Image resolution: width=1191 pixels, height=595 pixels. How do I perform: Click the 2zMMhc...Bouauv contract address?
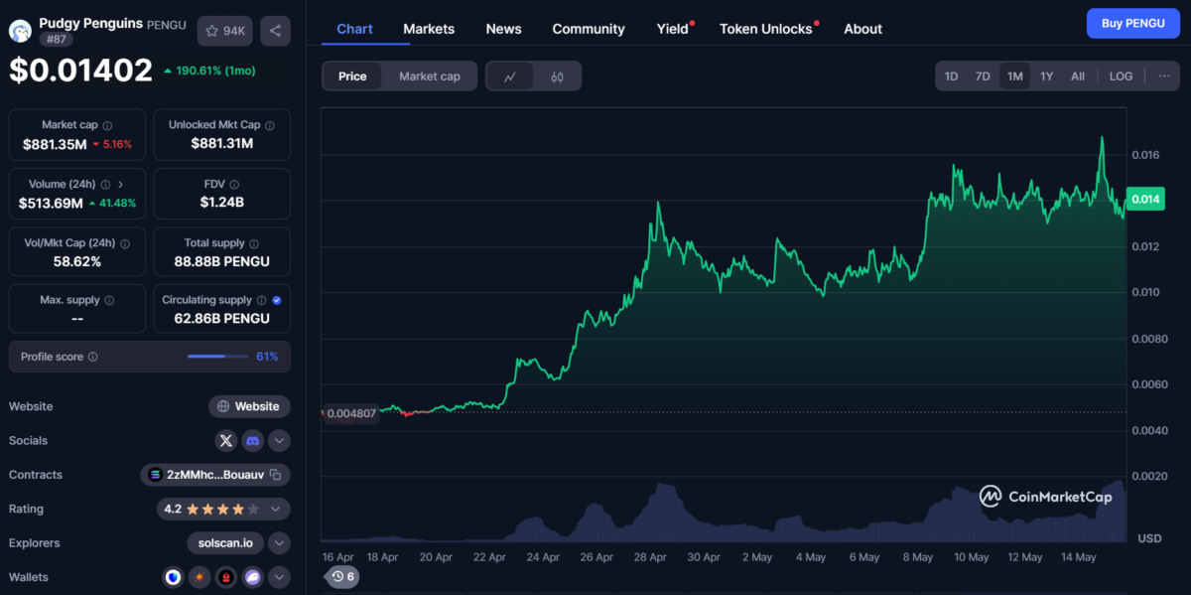pos(215,475)
